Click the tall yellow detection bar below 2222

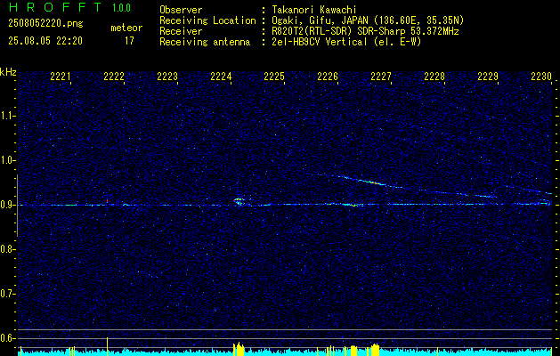107,346
